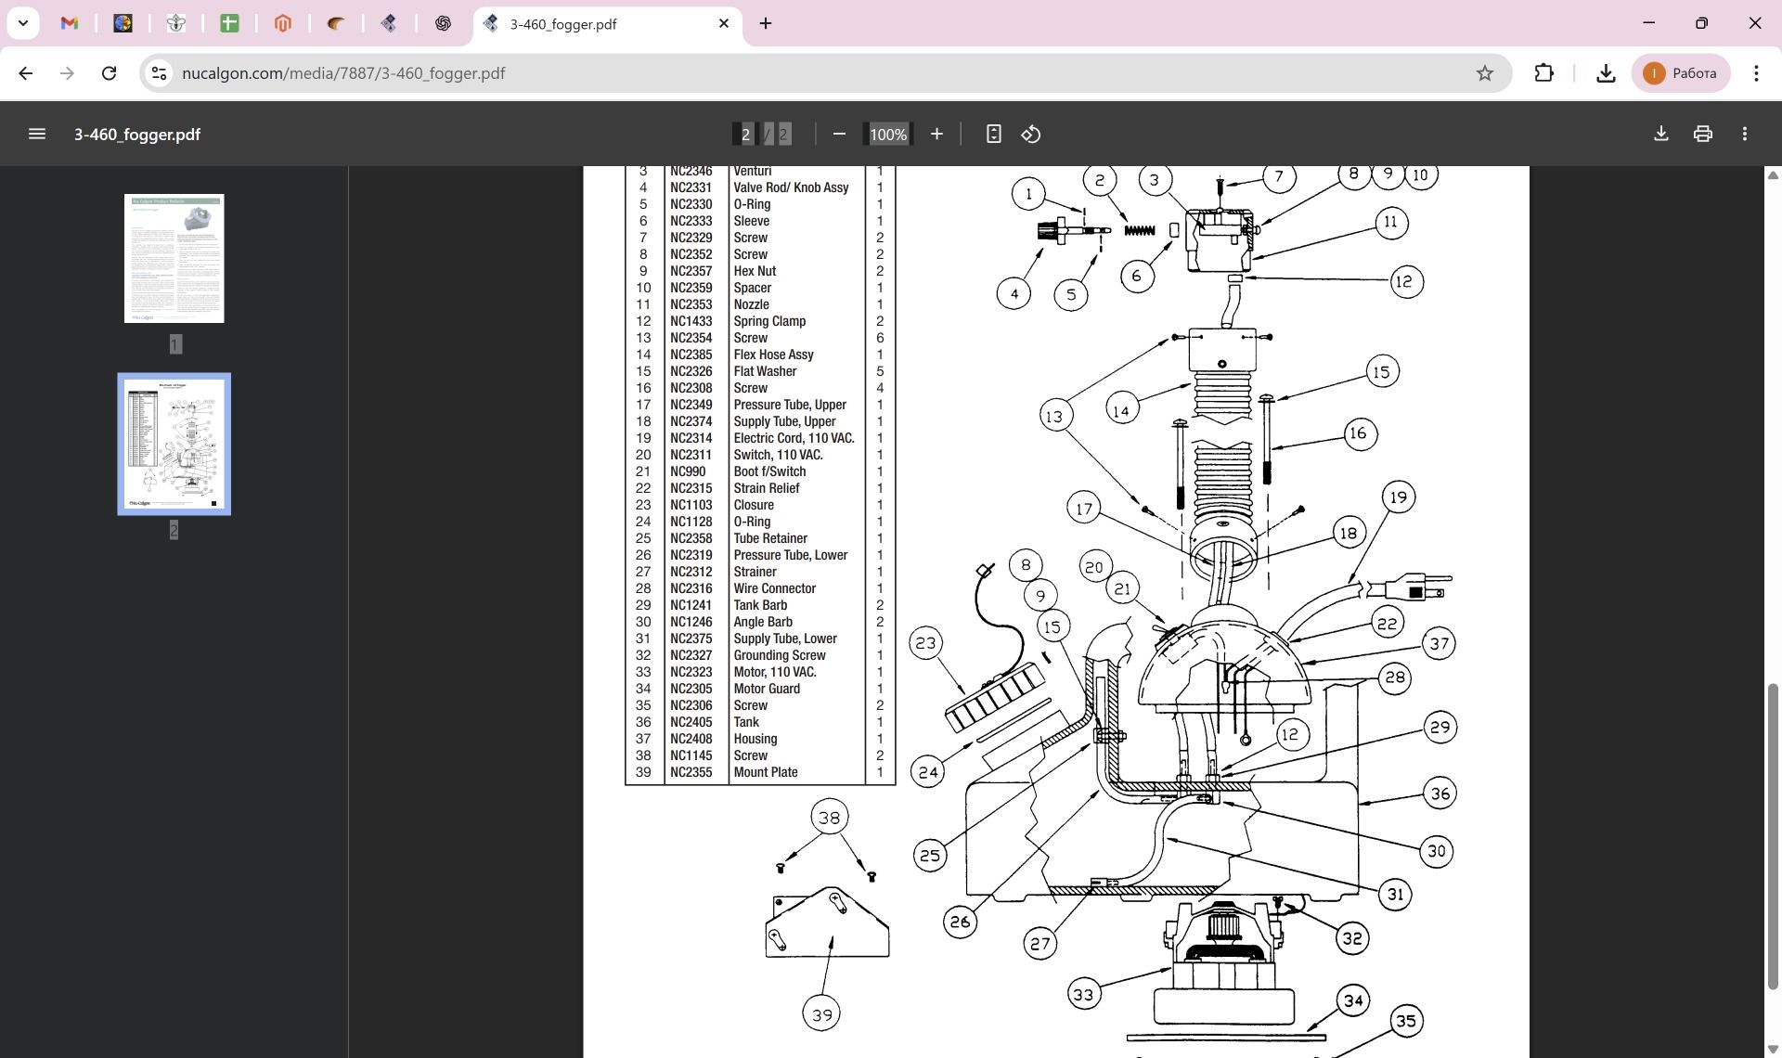Open PDF viewer more actions menu
The width and height of the screenshot is (1782, 1058).
tap(1745, 134)
